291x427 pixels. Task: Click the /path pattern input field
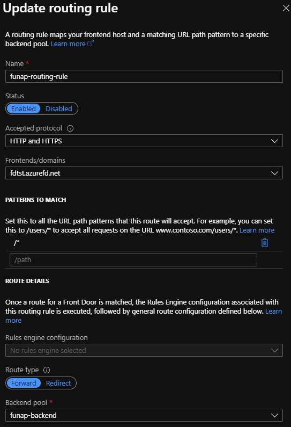click(x=133, y=260)
